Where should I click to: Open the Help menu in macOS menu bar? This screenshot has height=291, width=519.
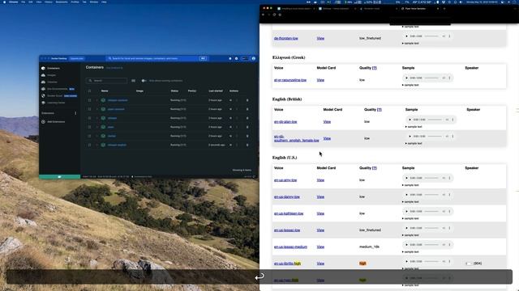[x=104, y=2]
